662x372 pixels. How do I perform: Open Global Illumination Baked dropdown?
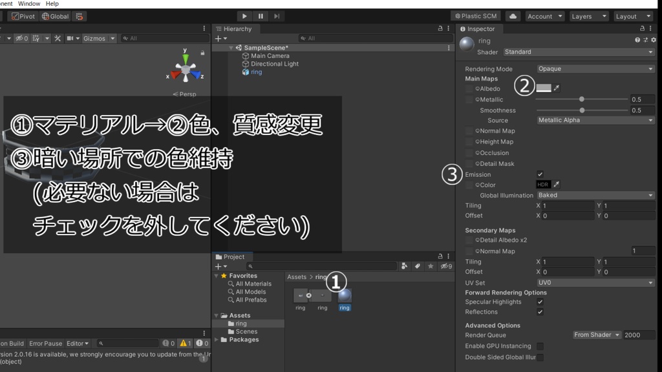[595, 195]
